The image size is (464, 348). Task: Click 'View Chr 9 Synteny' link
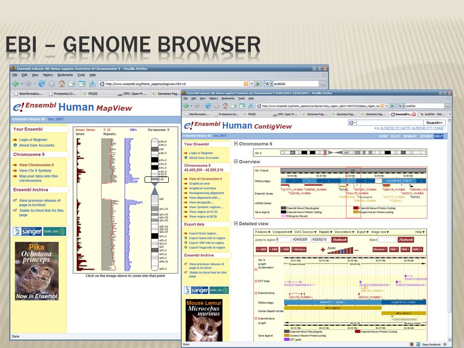click(x=35, y=171)
